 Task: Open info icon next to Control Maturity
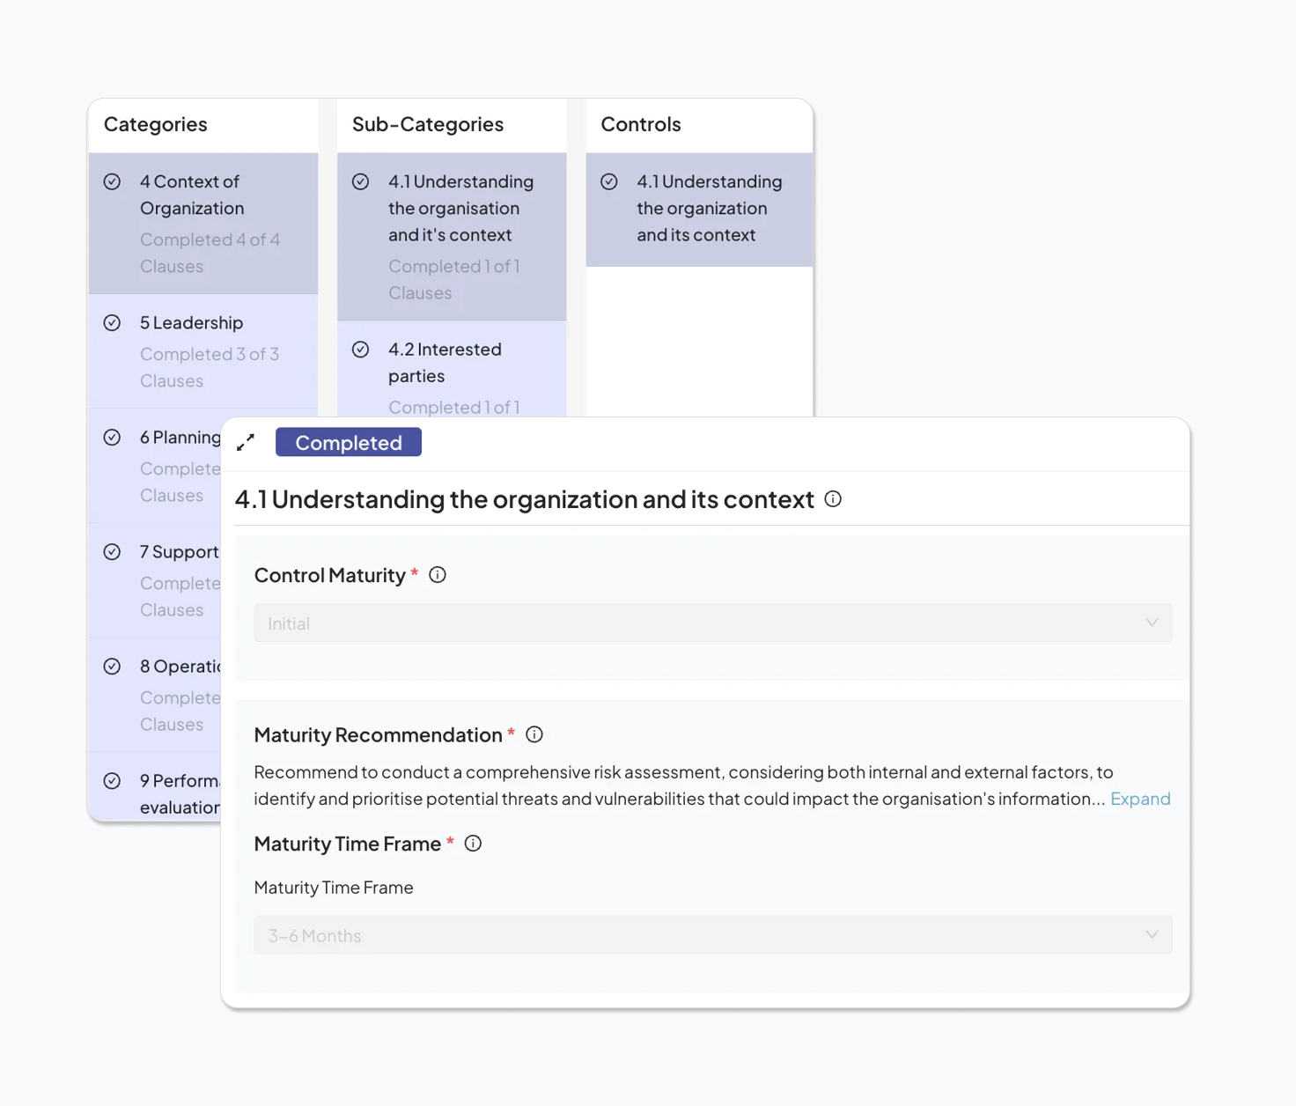[x=438, y=575]
